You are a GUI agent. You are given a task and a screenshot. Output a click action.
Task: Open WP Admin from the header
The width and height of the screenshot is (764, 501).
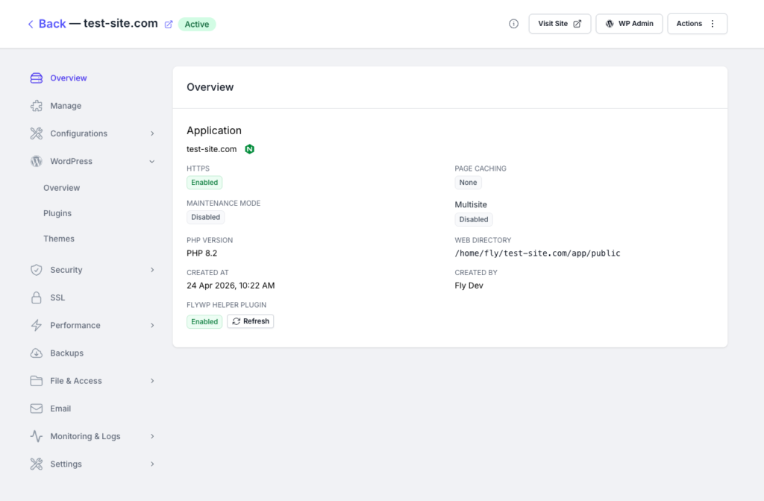pyautogui.click(x=629, y=24)
